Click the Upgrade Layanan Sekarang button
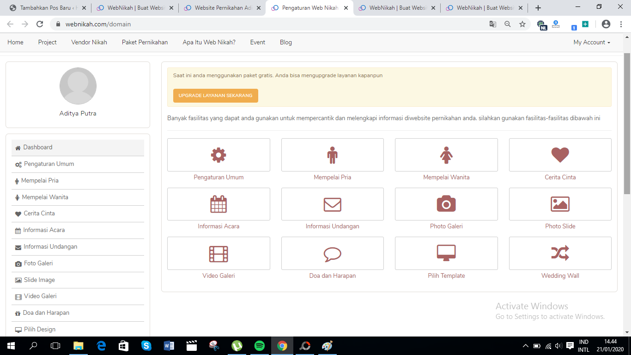Image resolution: width=631 pixels, height=355 pixels. point(215,96)
